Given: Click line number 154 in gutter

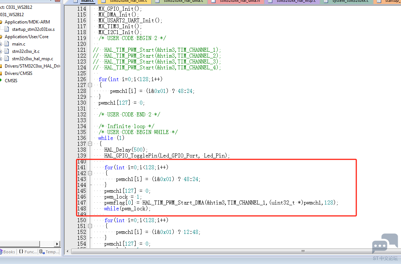Looking at the screenshot, I should click(x=82, y=244).
